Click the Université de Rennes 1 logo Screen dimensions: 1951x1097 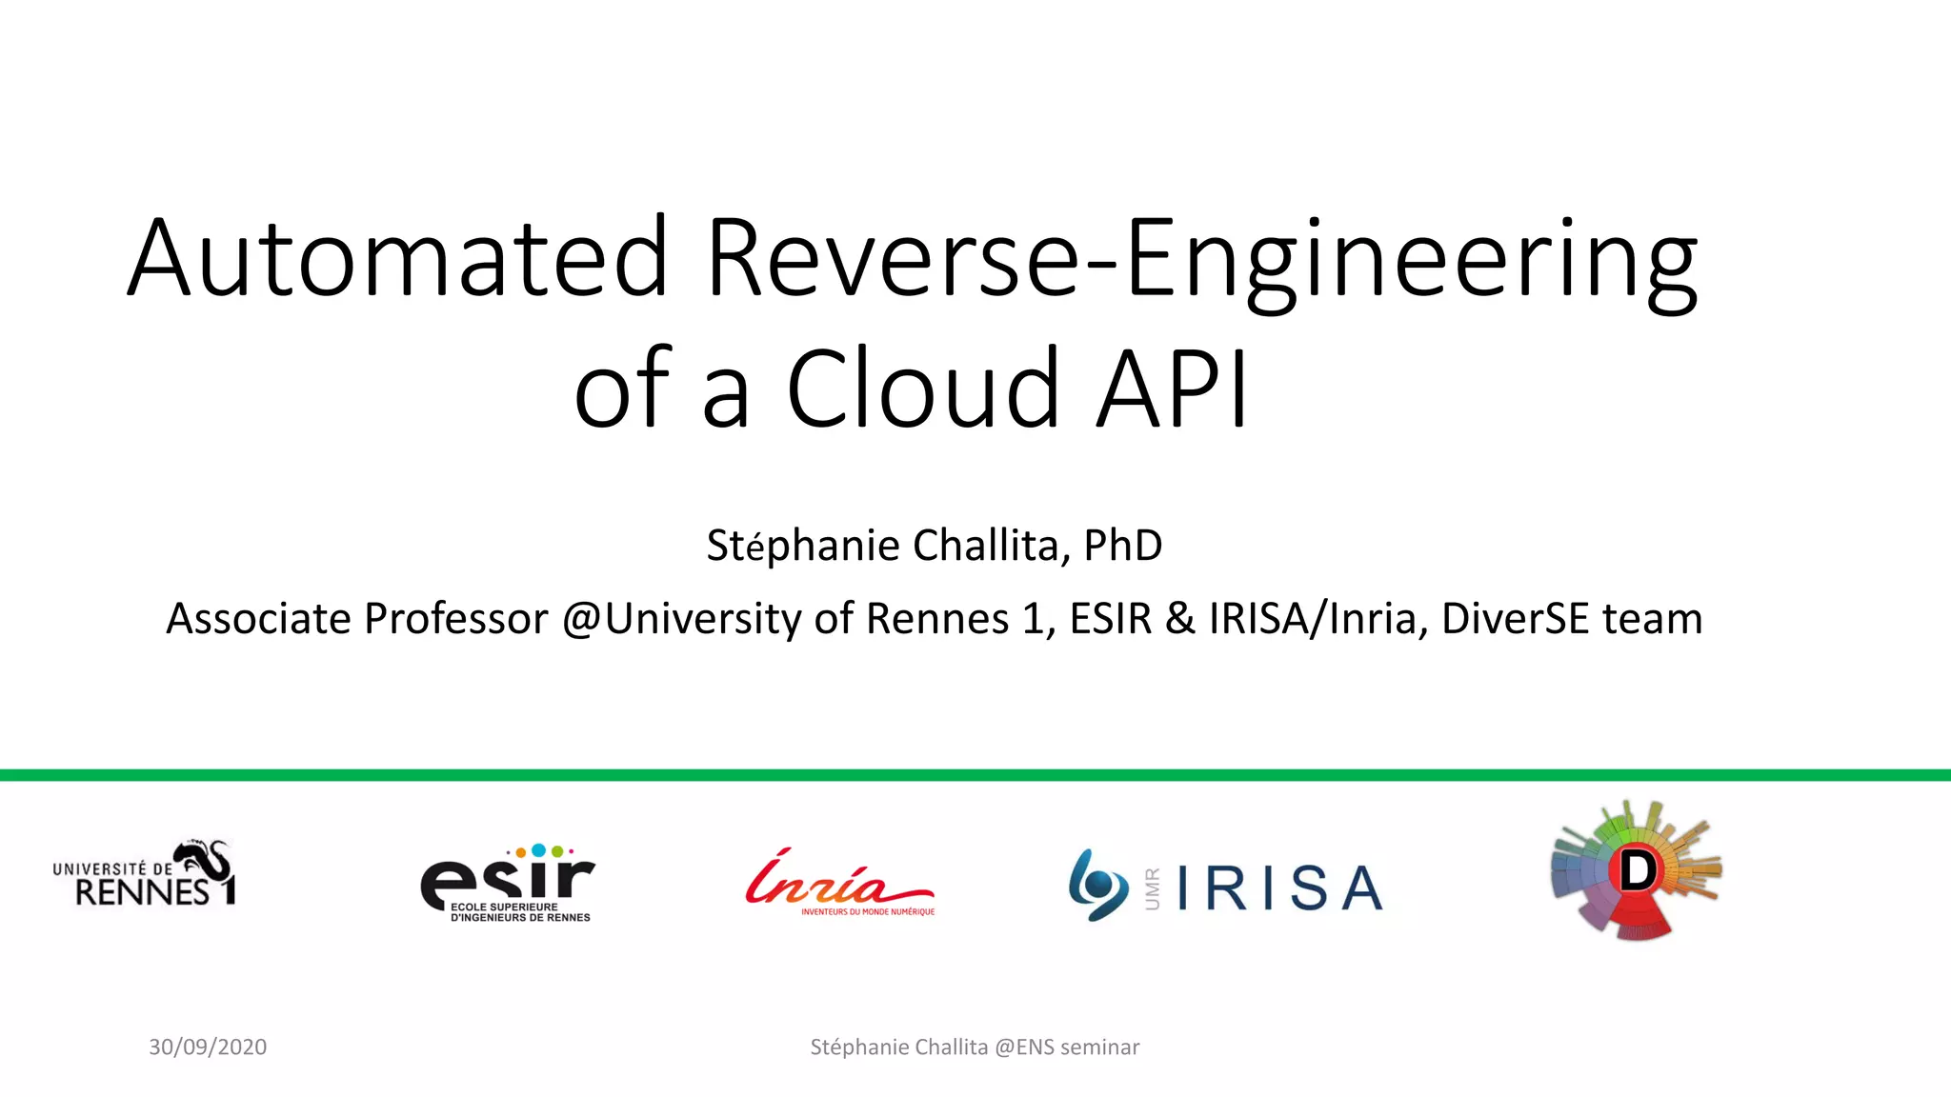tap(143, 874)
